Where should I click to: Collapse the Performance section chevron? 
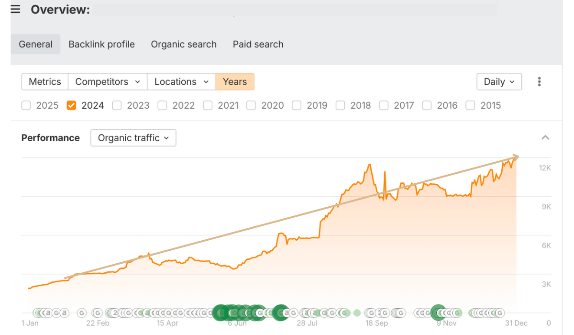545,138
